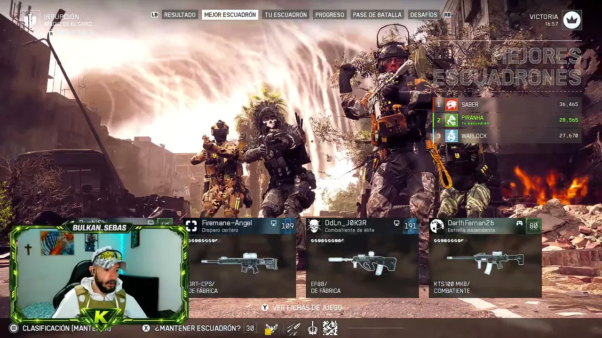Click the crowned chess piece icon
The image size is (602, 338).
(312, 329)
